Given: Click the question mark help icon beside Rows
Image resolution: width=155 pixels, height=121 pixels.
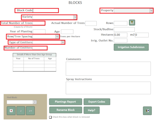Looking at the screenshot, I should click(132, 23).
